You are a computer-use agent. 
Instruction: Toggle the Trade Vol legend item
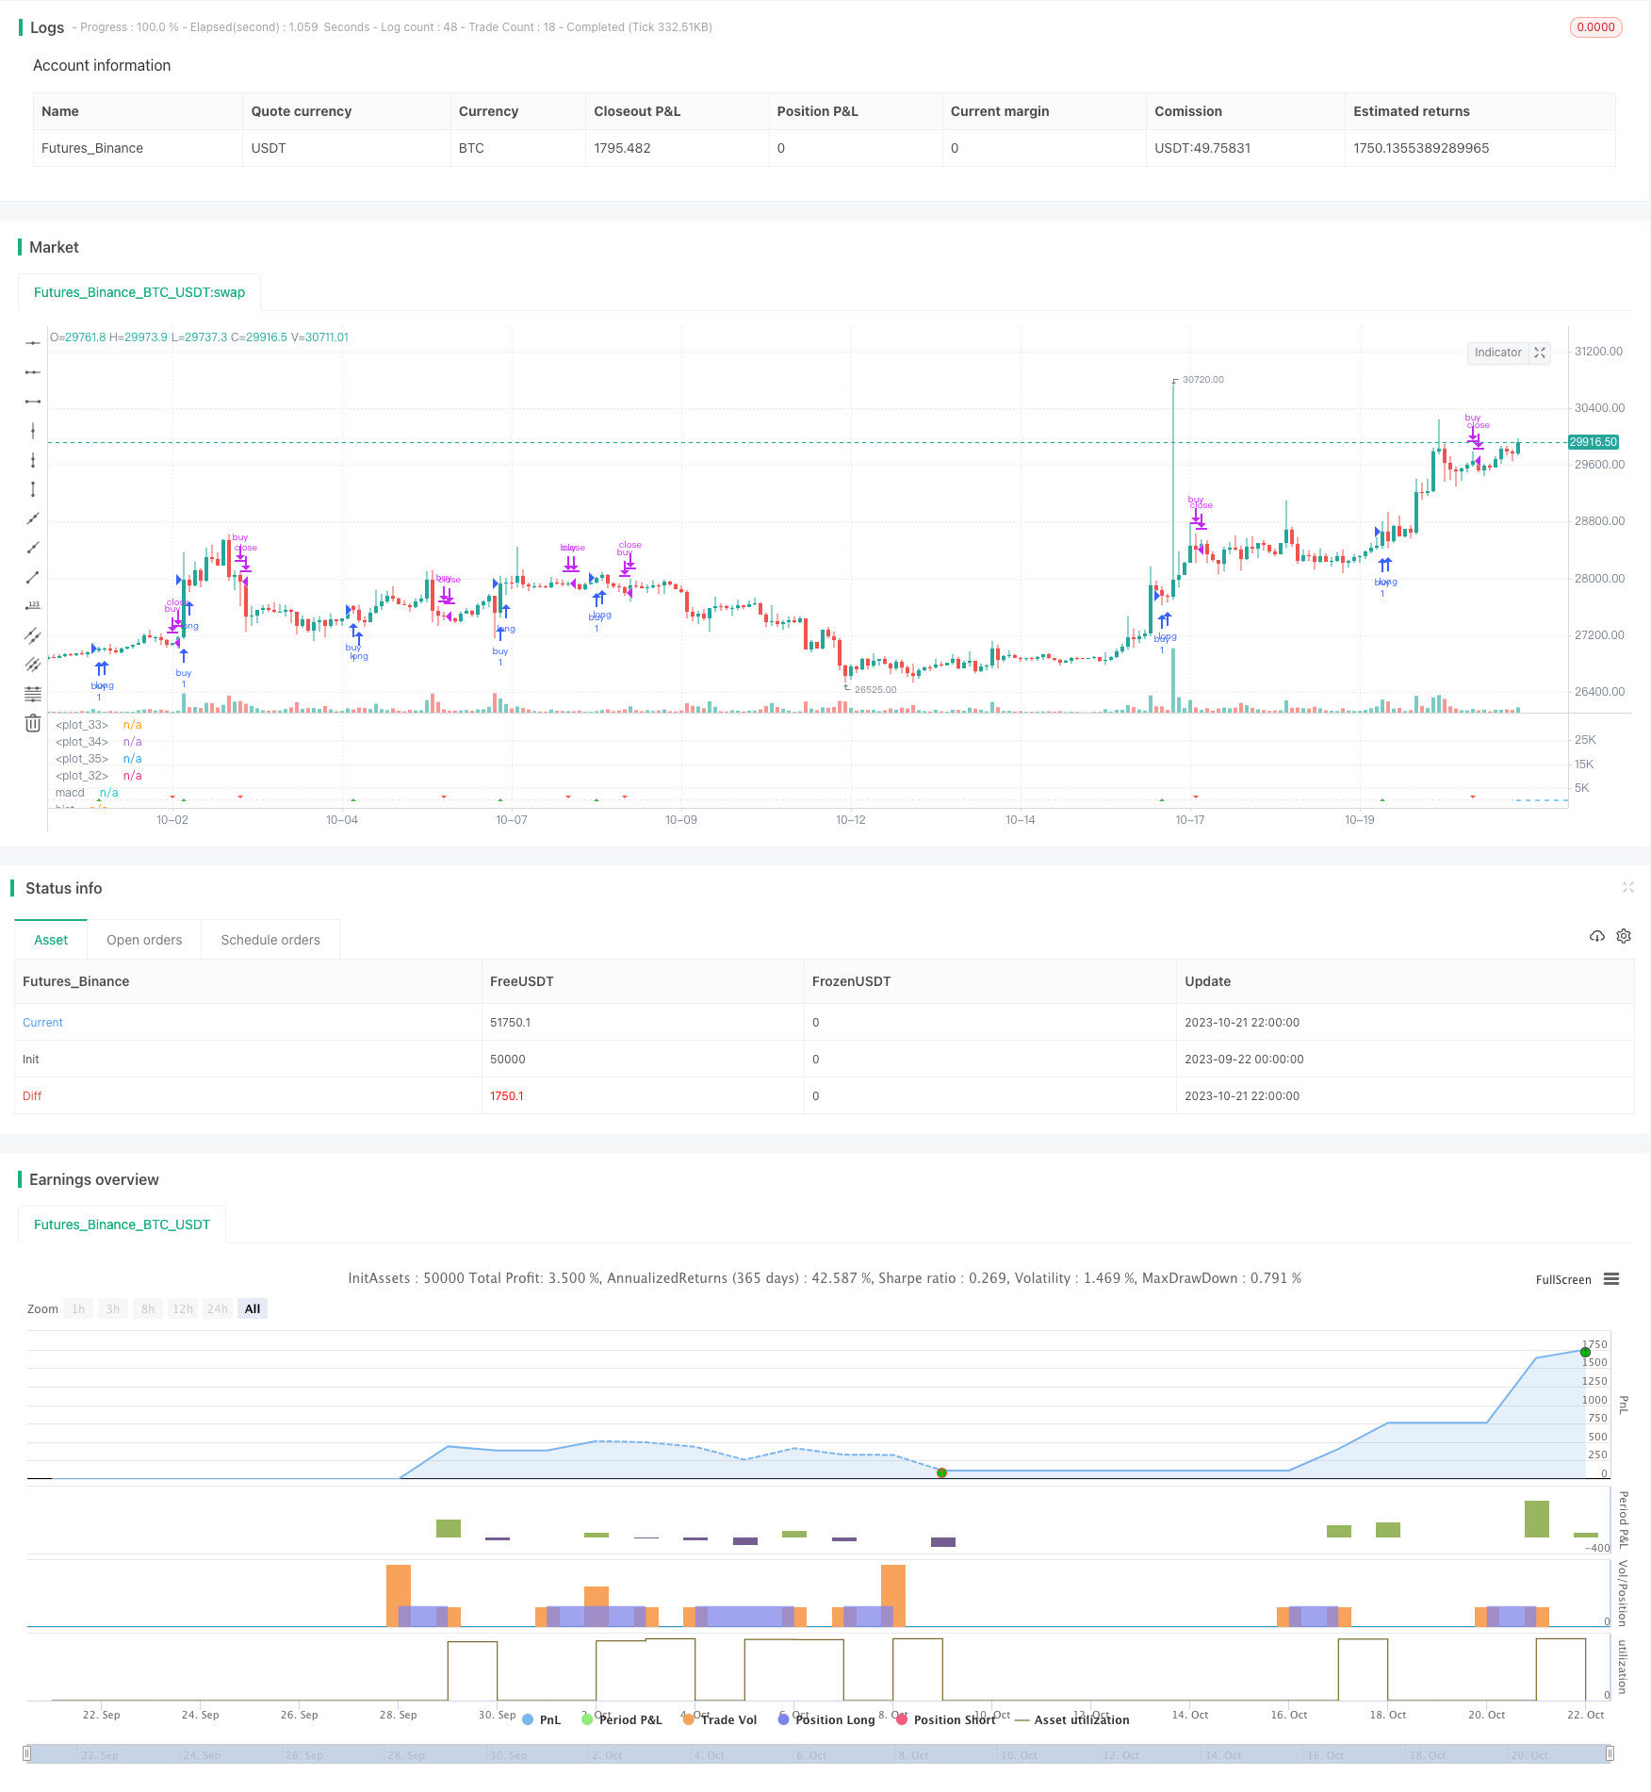tap(720, 1719)
